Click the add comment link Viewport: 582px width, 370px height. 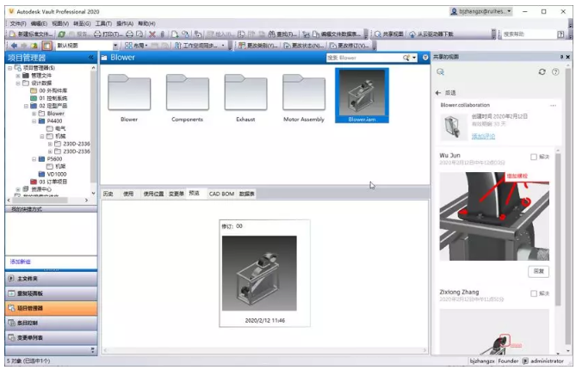tap(483, 136)
